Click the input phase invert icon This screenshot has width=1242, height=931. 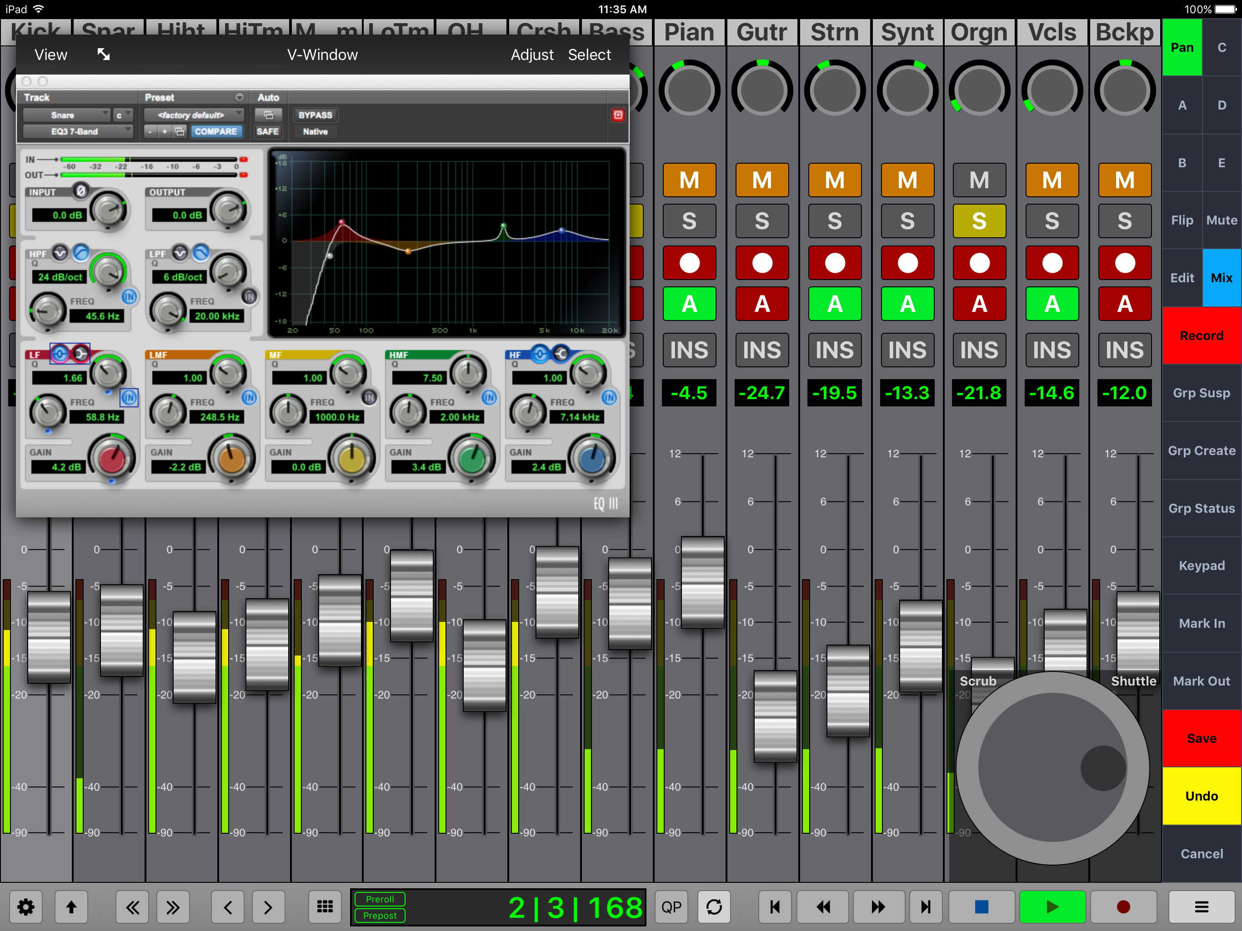click(x=80, y=191)
